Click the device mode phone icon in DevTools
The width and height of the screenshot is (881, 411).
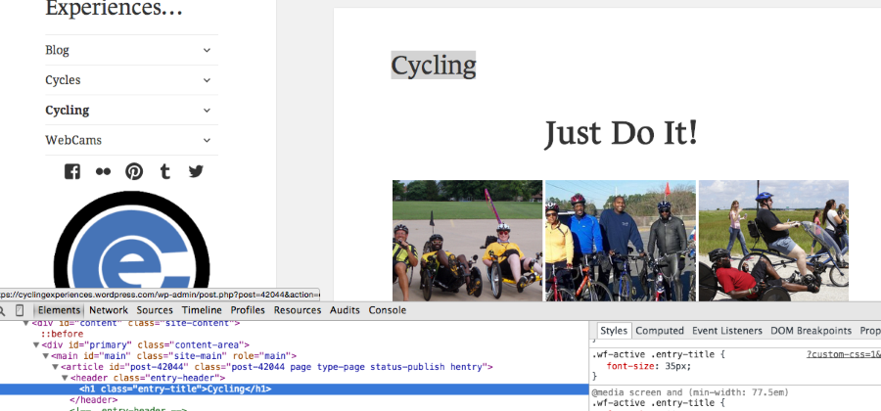[20, 310]
